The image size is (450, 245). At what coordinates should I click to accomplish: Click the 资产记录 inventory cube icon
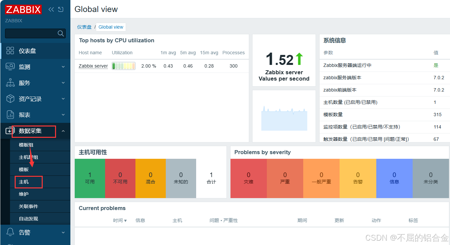click(10, 99)
